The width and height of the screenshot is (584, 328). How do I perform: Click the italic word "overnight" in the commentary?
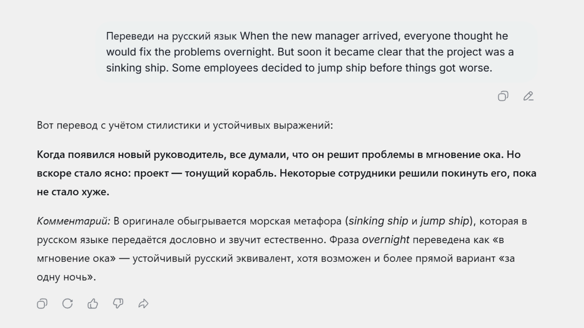click(x=386, y=240)
